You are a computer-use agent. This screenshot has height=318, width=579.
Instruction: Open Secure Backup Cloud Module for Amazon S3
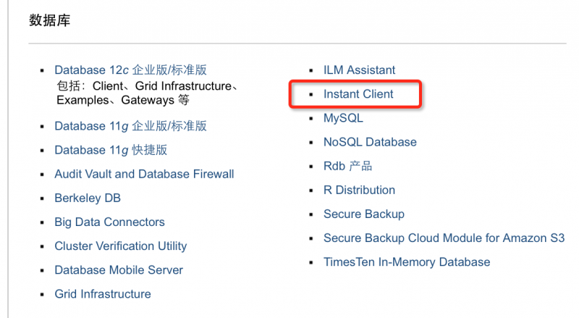pos(444,238)
